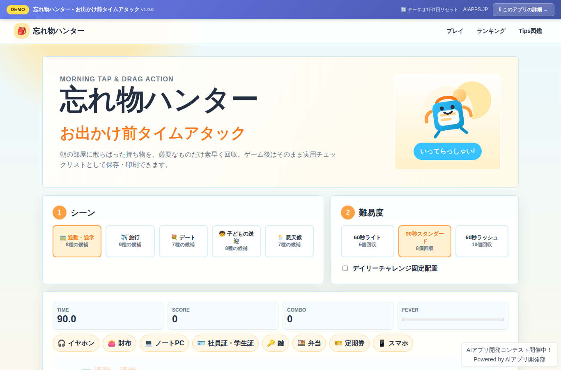Click the 難易度 section heading

click(371, 213)
